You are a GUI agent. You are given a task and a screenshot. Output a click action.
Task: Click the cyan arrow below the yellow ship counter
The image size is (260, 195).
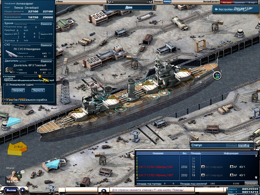pyautogui.click(x=53, y=163)
